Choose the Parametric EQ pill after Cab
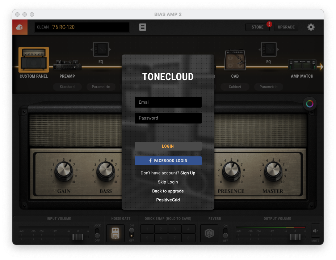This screenshot has height=260, width=336. 269,87
